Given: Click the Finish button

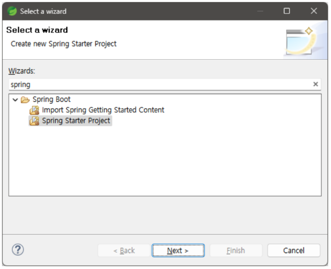Looking at the screenshot, I should tap(236, 250).
